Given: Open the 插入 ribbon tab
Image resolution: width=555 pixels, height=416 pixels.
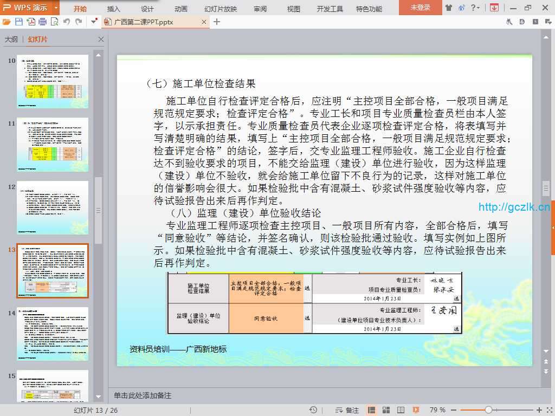Looking at the screenshot, I should [x=114, y=9].
